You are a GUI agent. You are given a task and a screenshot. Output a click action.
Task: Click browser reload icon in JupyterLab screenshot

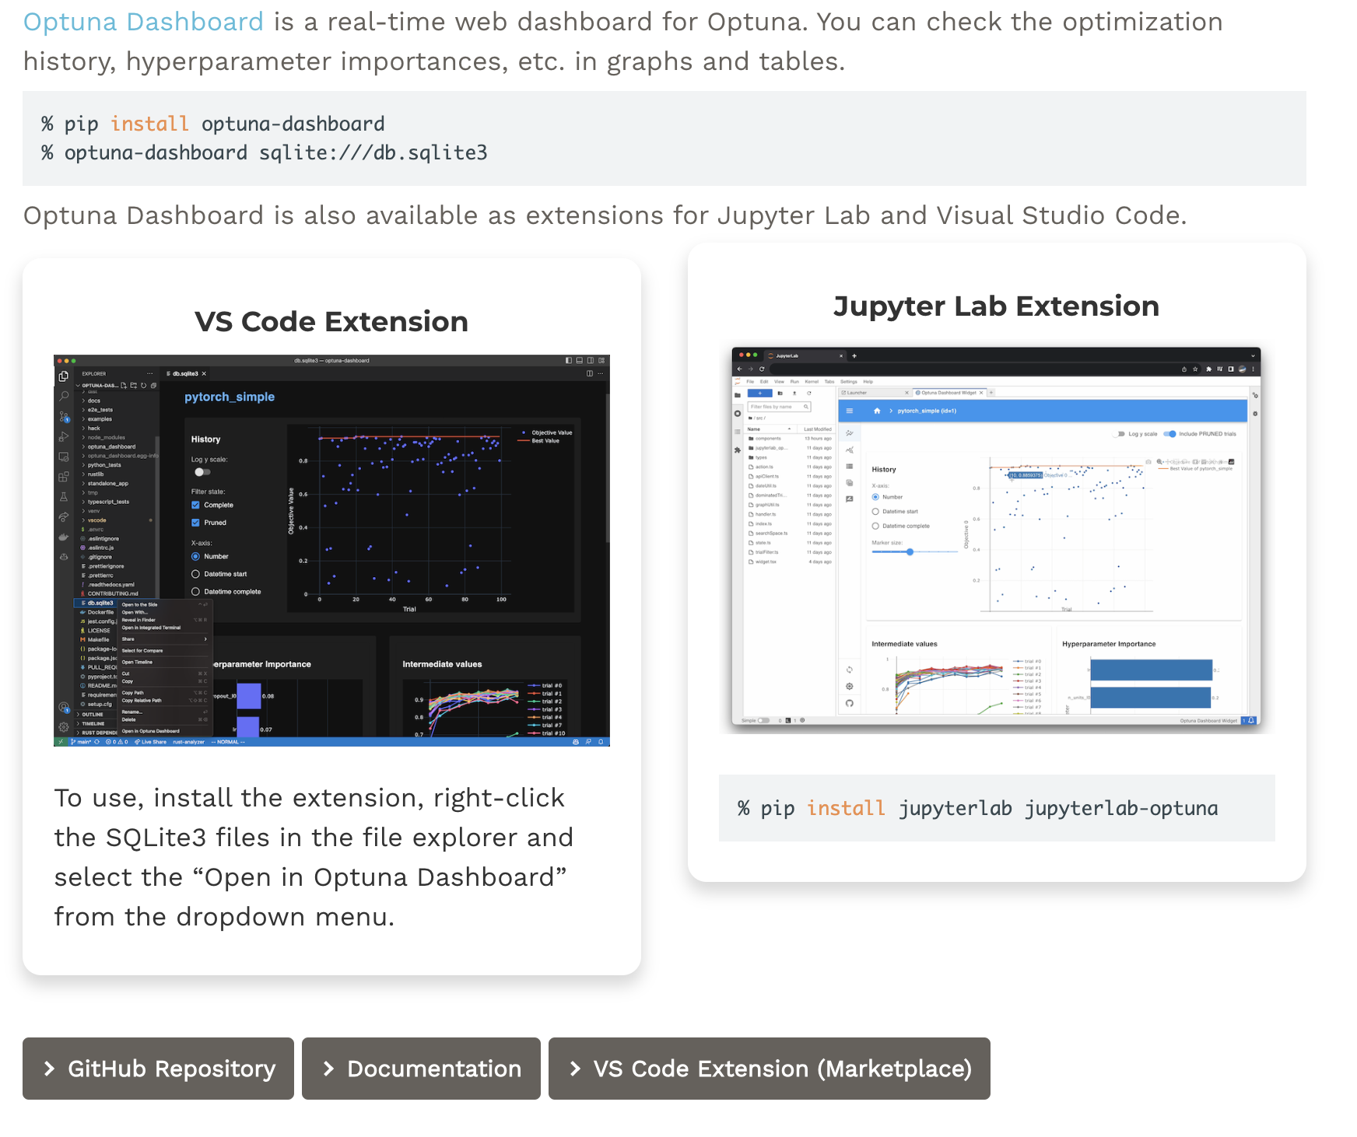point(762,369)
